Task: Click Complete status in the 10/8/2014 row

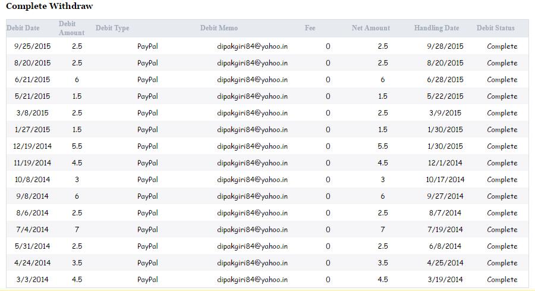Action: (x=502, y=180)
